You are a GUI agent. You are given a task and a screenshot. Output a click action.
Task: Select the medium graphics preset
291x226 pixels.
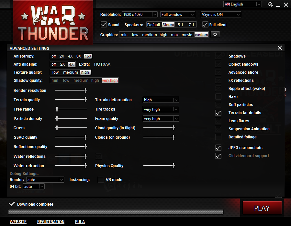point(150,35)
